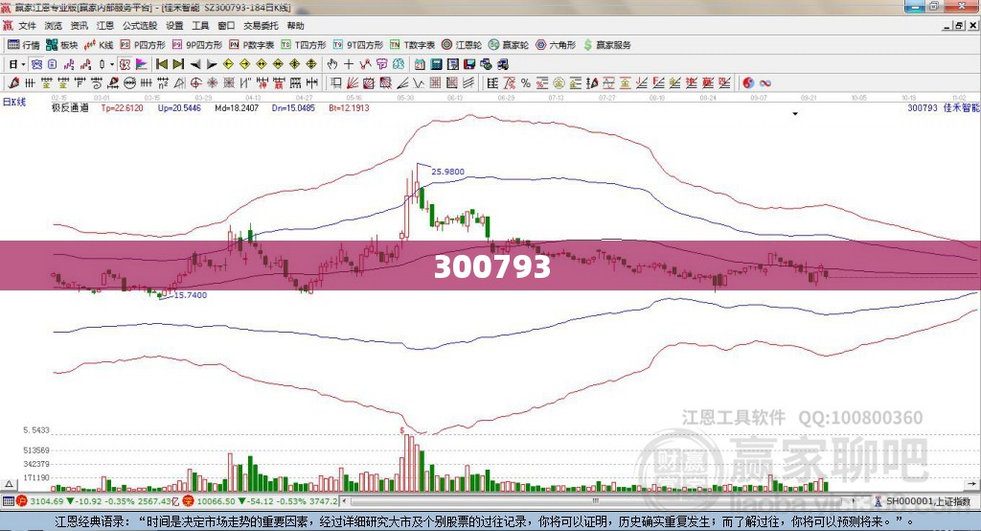This screenshot has height=531, width=981.
Task: Step chart left with black arrow
Action: 195,64
